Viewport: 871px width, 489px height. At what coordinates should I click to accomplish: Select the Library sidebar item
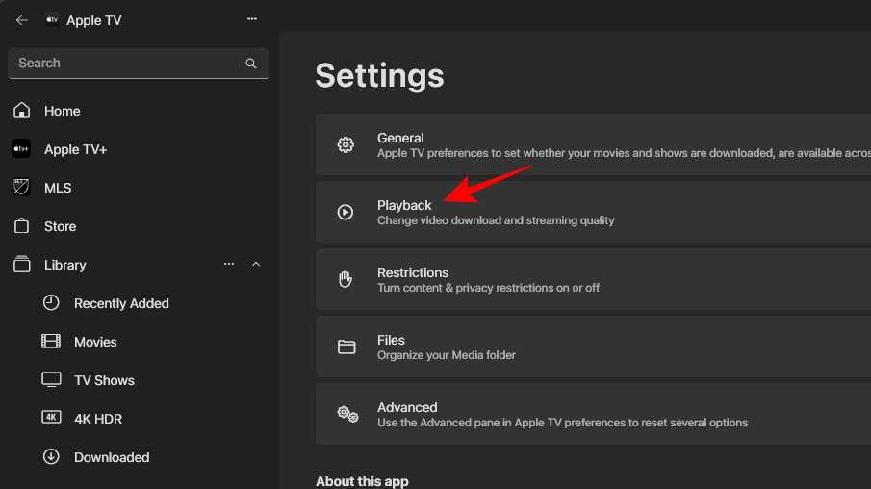pos(65,265)
